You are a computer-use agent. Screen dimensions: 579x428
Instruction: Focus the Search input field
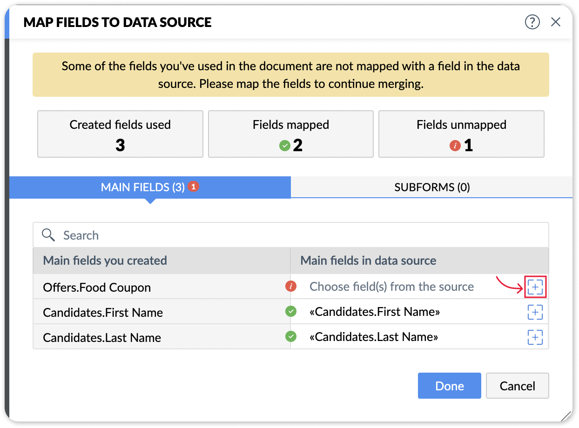tap(298, 235)
